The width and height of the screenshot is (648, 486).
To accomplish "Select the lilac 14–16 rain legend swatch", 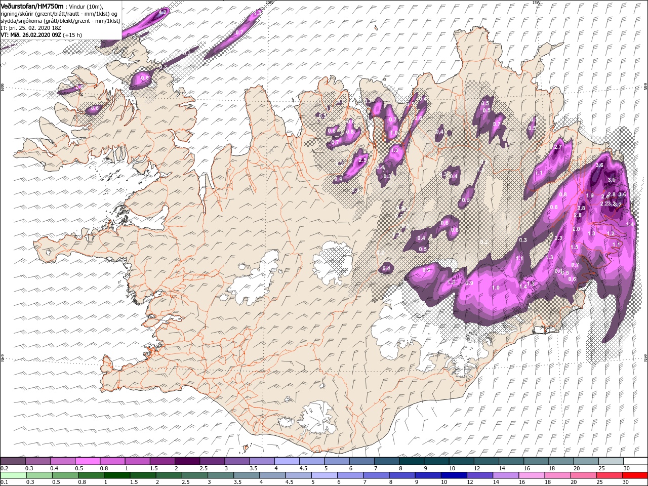I will point(506,475).
